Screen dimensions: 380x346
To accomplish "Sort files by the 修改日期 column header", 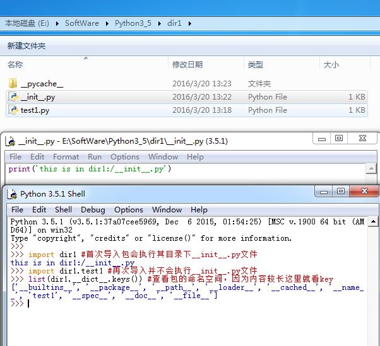I will pyautogui.click(x=187, y=65).
